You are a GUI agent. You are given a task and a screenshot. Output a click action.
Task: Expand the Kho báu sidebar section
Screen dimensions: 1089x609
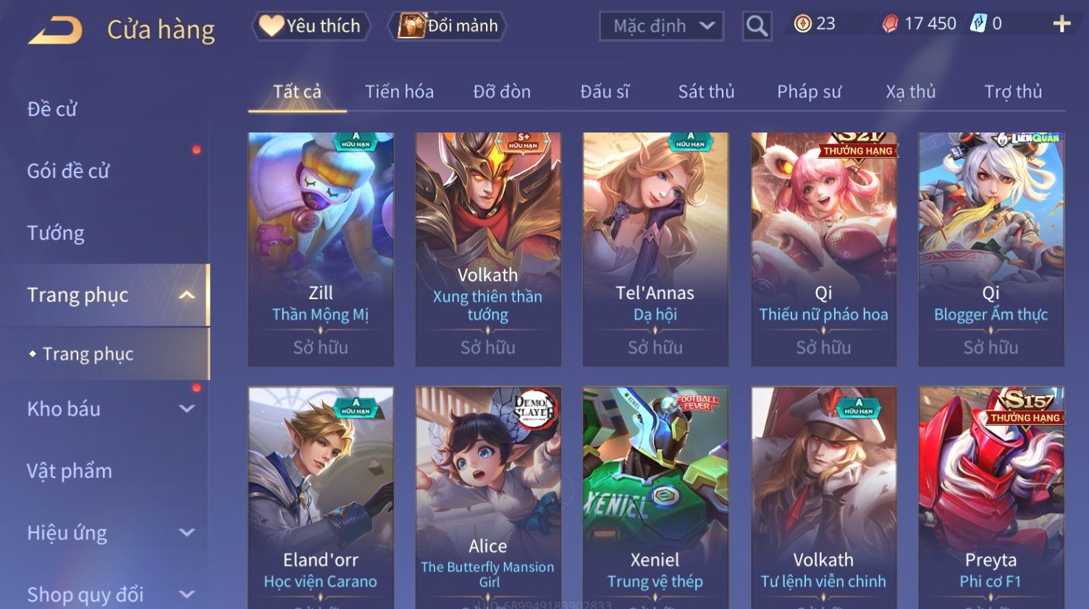[x=187, y=408]
